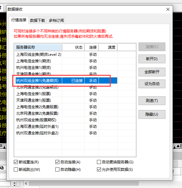
Task: Switch to the 行情连接 tab
Action: [19, 20]
